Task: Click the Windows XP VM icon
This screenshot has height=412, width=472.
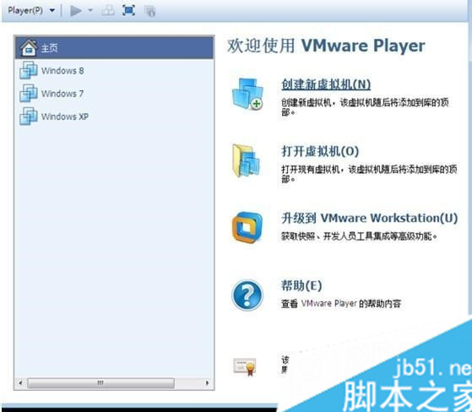Action: (29, 116)
